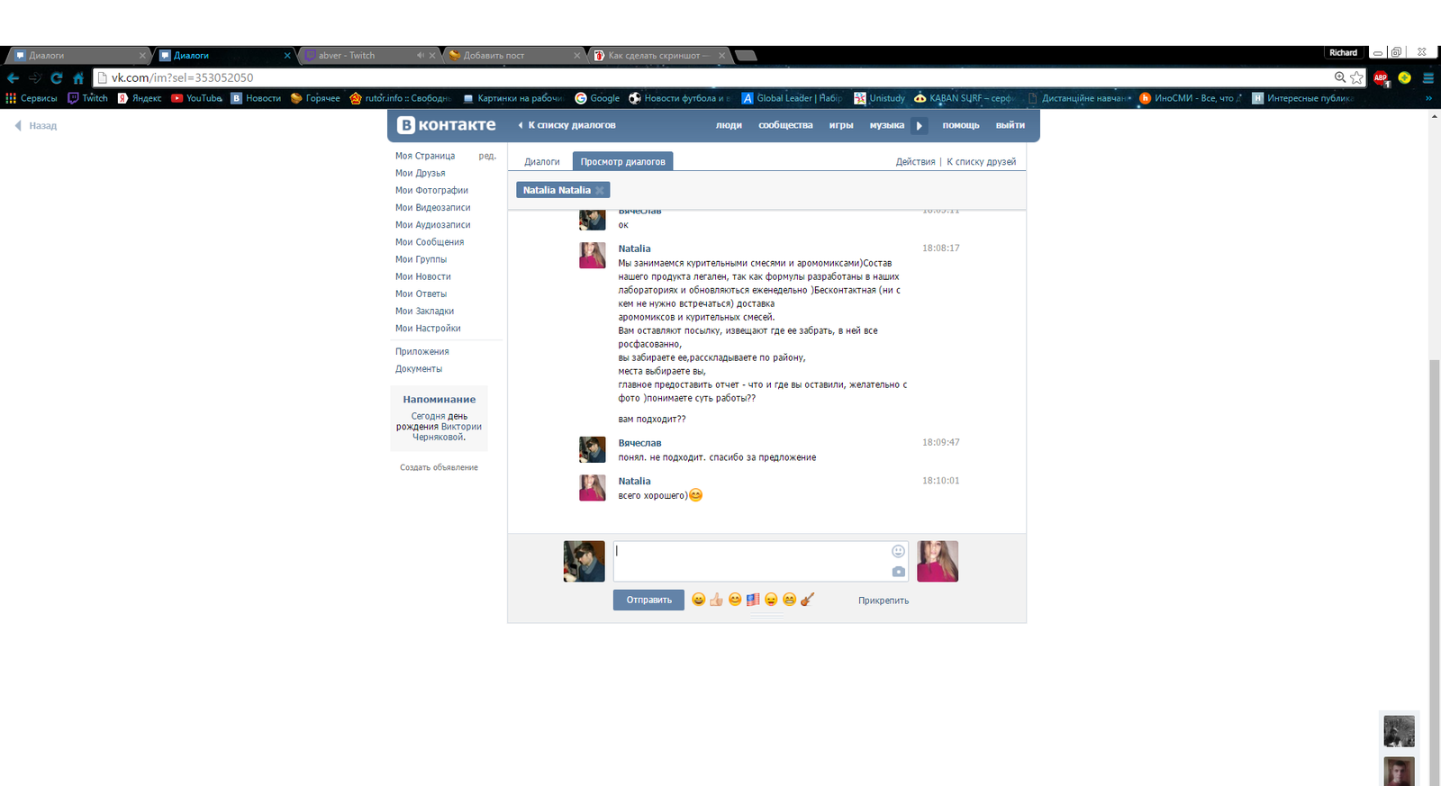
Task: Open the Сервисы apps bookmark
Action: (x=32, y=98)
